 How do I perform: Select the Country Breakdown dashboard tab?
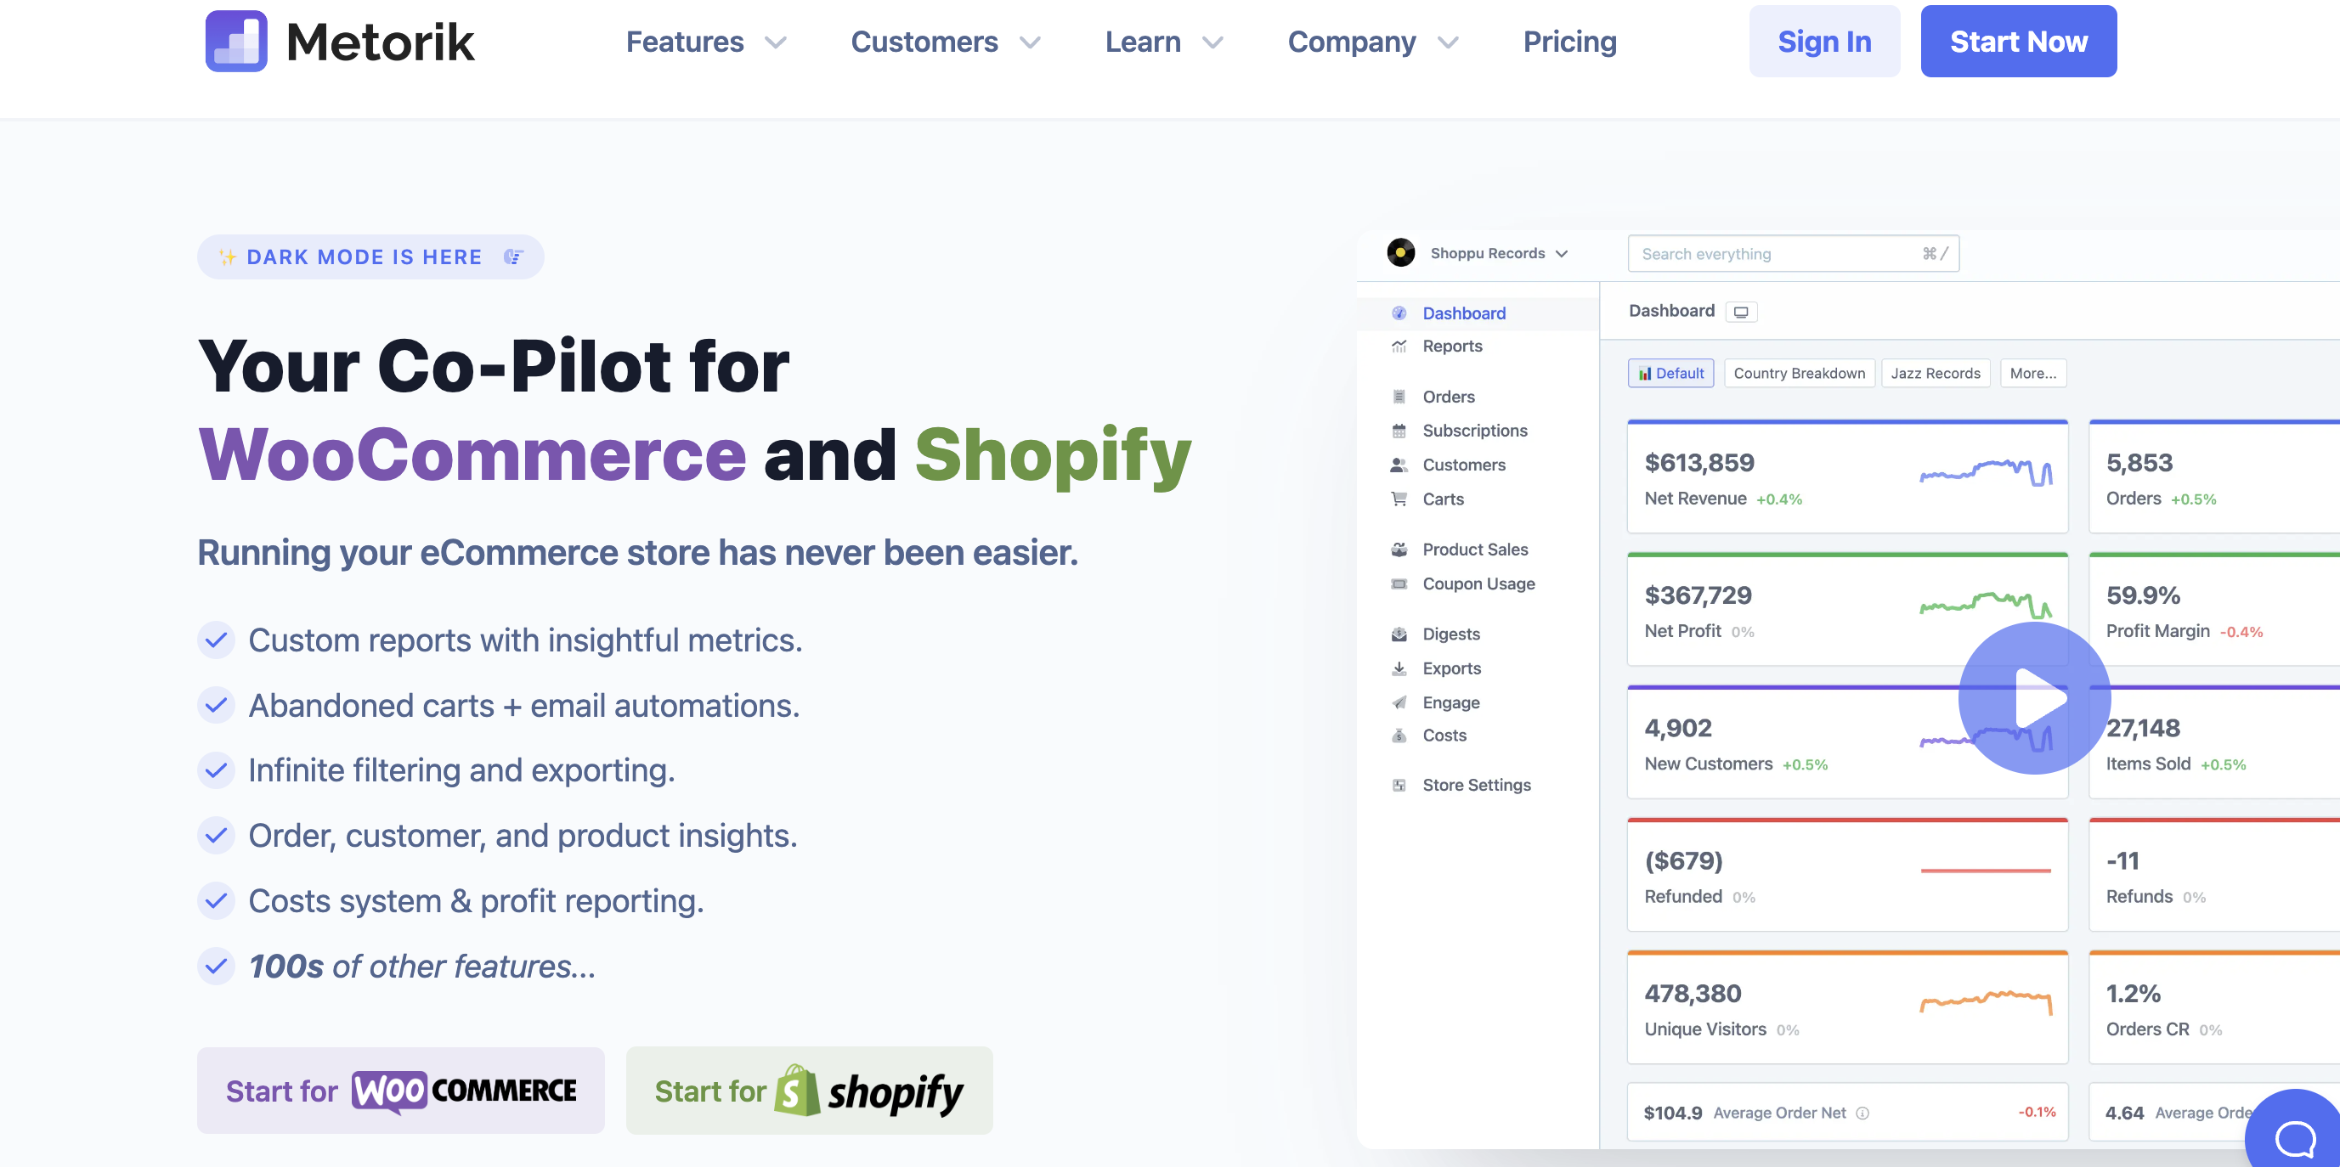click(x=1798, y=373)
